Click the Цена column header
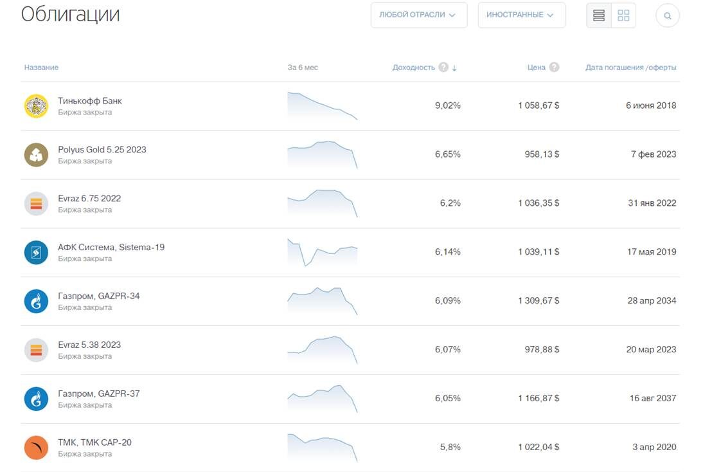Image resolution: width=712 pixels, height=472 pixels. coord(537,68)
